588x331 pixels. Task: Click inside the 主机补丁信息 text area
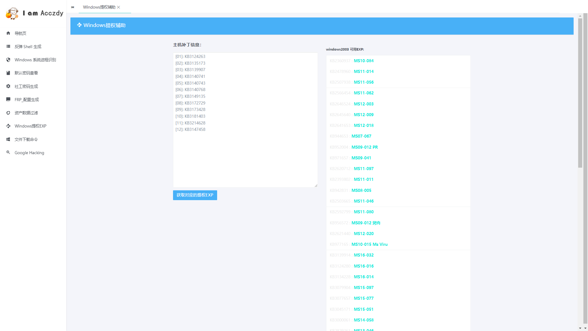[x=245, y=120]
